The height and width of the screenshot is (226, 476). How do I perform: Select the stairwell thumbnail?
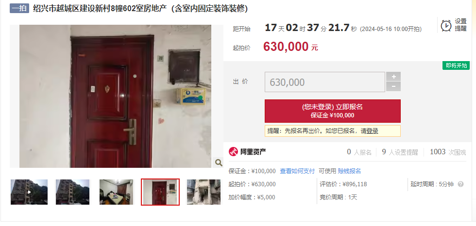(204, 192)
